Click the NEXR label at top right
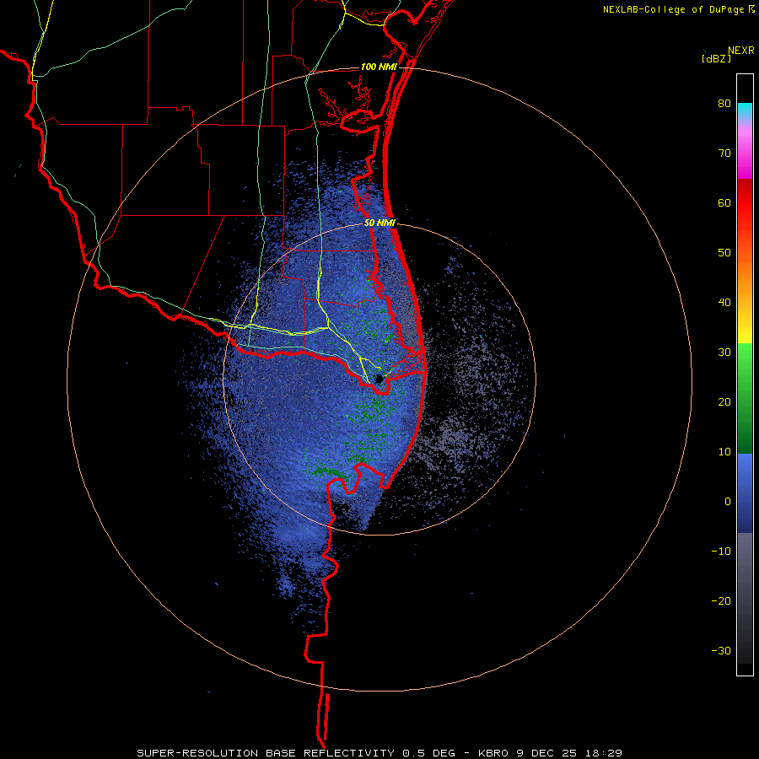 coord(740,51)
